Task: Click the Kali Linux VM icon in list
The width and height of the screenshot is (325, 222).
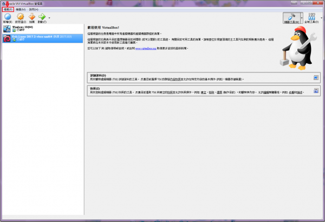Action: (x=7, y=38)
